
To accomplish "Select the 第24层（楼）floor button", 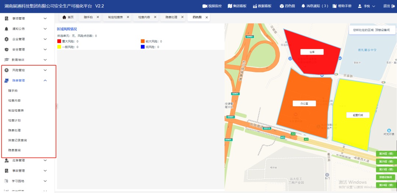I will pyautogui.click(x=386, y=185).
